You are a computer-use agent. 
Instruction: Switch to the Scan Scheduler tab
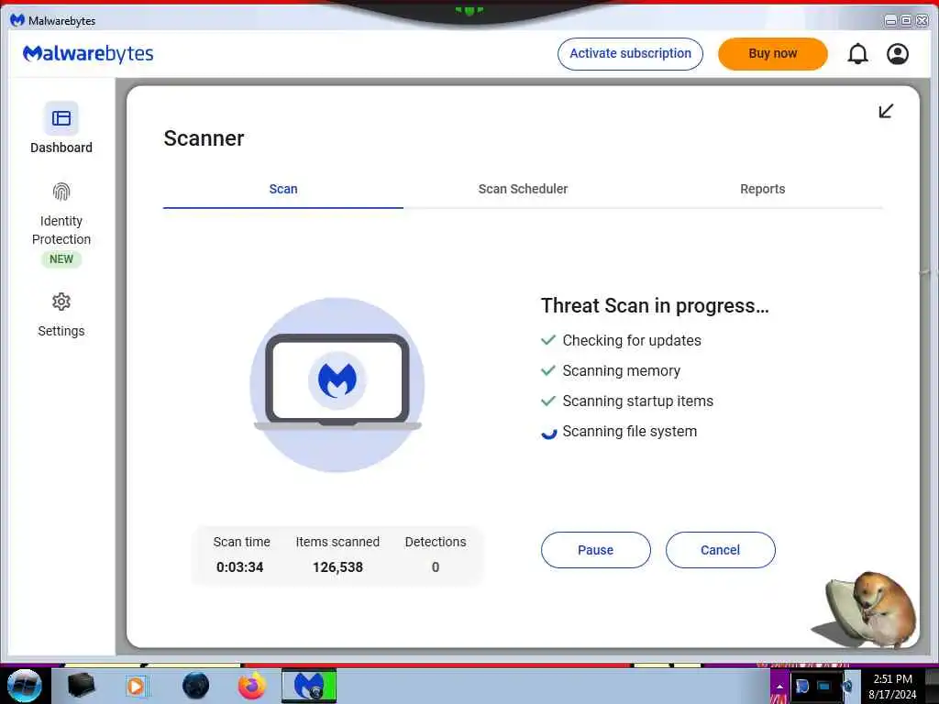523,189
